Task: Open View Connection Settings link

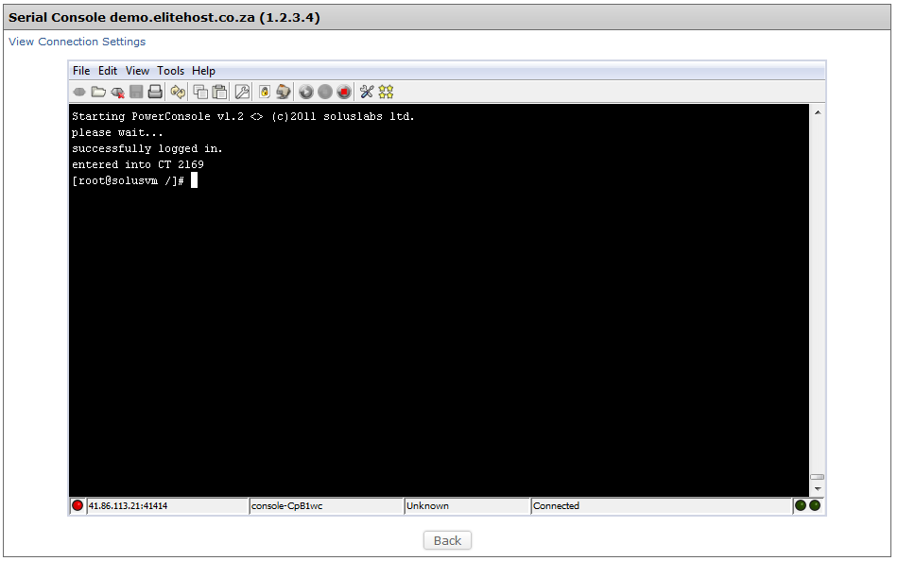Action: tap(78, 42)
